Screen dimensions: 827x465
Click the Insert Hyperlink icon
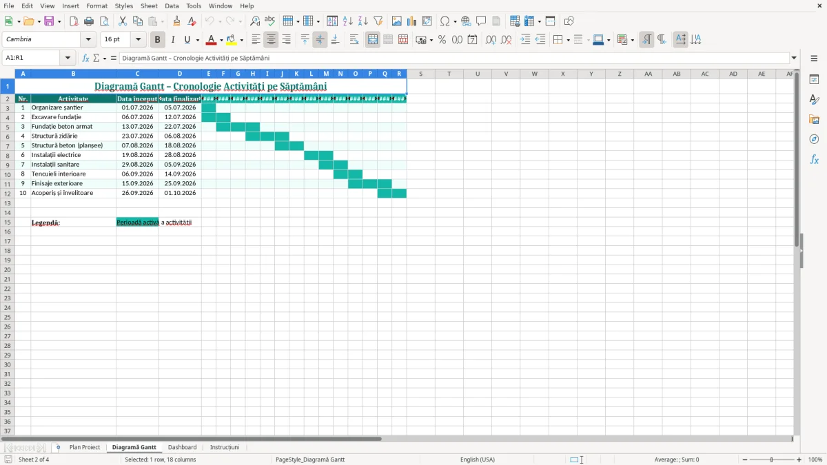coord(467,21)
